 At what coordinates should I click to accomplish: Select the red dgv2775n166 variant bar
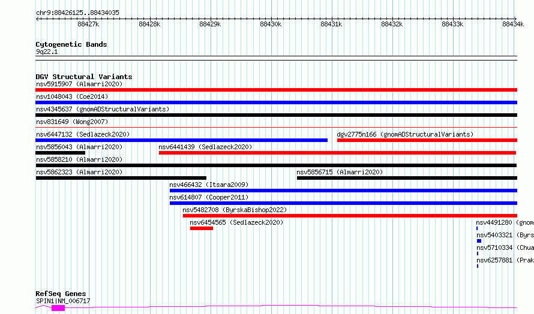427,140
